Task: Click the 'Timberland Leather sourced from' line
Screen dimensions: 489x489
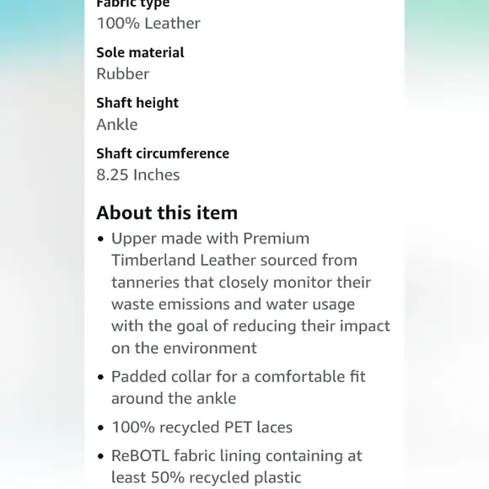Action: click(x=234, y=260)
